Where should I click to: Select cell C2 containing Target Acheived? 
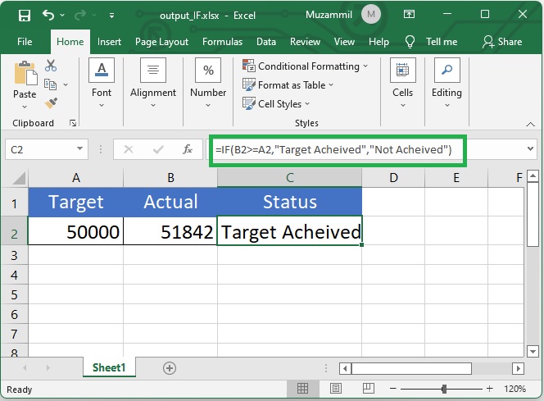(290, 232)
